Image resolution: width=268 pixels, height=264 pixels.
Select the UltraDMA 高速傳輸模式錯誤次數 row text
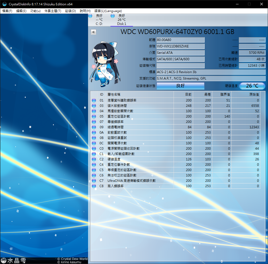[x=131, y=181]
